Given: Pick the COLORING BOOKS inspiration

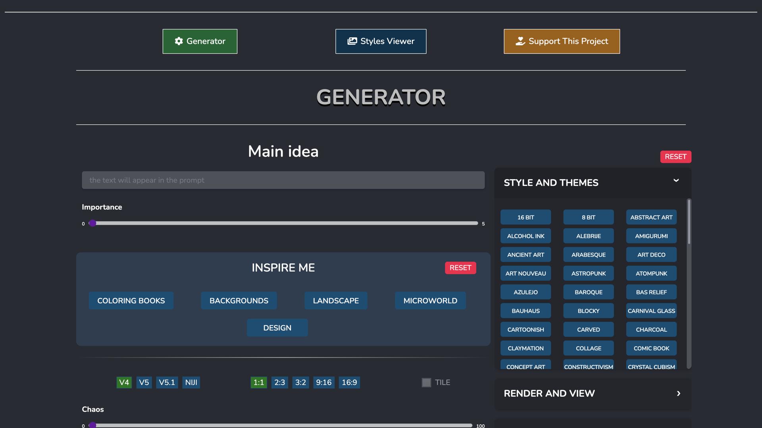Looking at the screenshot, I should point(131,301).
